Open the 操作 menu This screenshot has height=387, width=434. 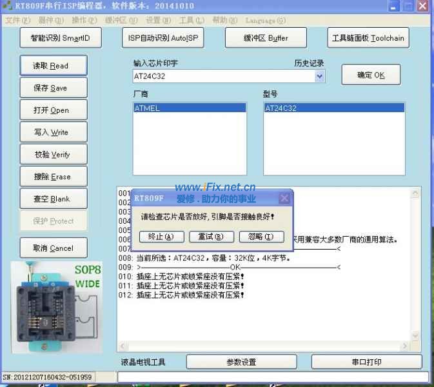point(84,20)
